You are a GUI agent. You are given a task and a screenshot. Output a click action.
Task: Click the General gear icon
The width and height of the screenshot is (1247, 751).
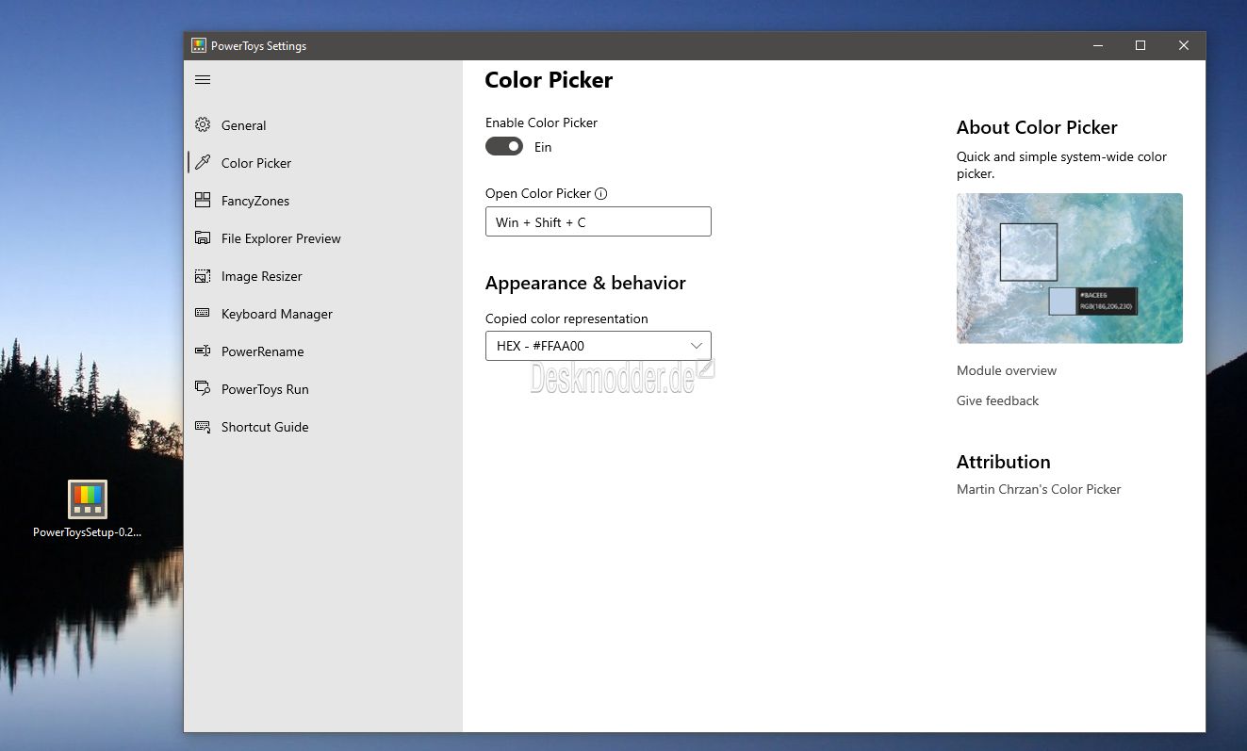point(203,125)
